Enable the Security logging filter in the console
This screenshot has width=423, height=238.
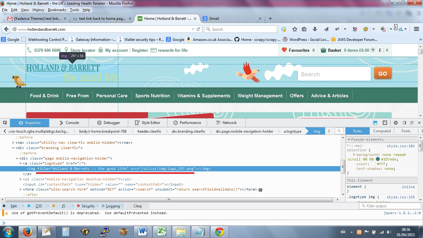tap(88, 206)
